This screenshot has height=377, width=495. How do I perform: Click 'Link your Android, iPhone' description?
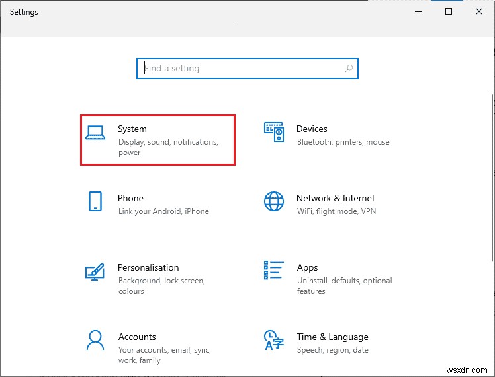coord(163,211)
